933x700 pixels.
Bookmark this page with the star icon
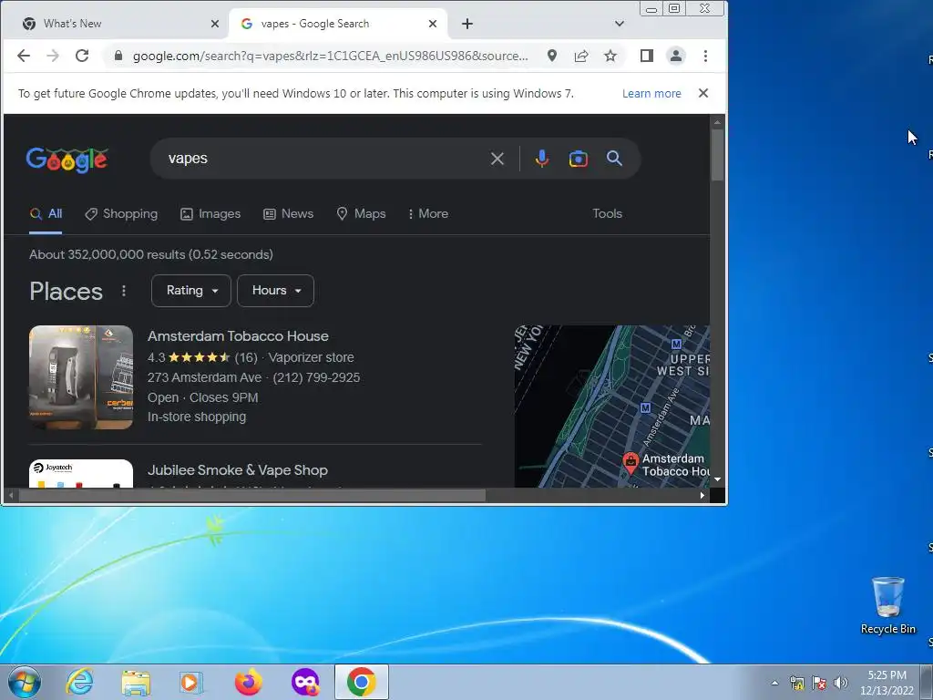610,56
